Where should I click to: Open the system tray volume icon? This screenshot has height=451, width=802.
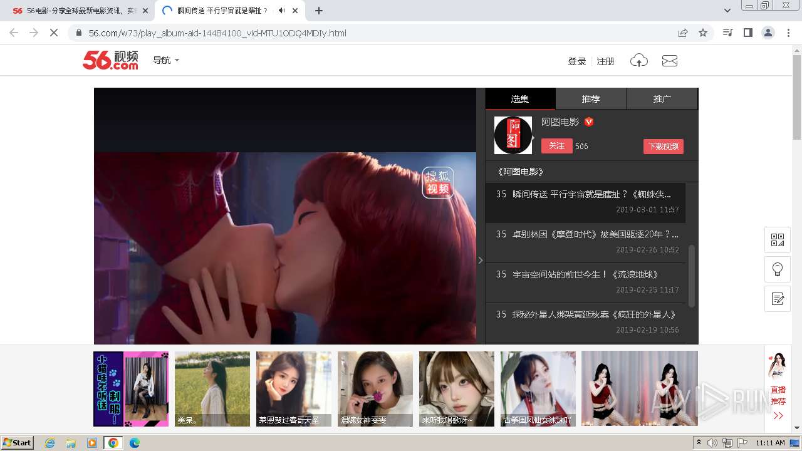coord(712,443)
